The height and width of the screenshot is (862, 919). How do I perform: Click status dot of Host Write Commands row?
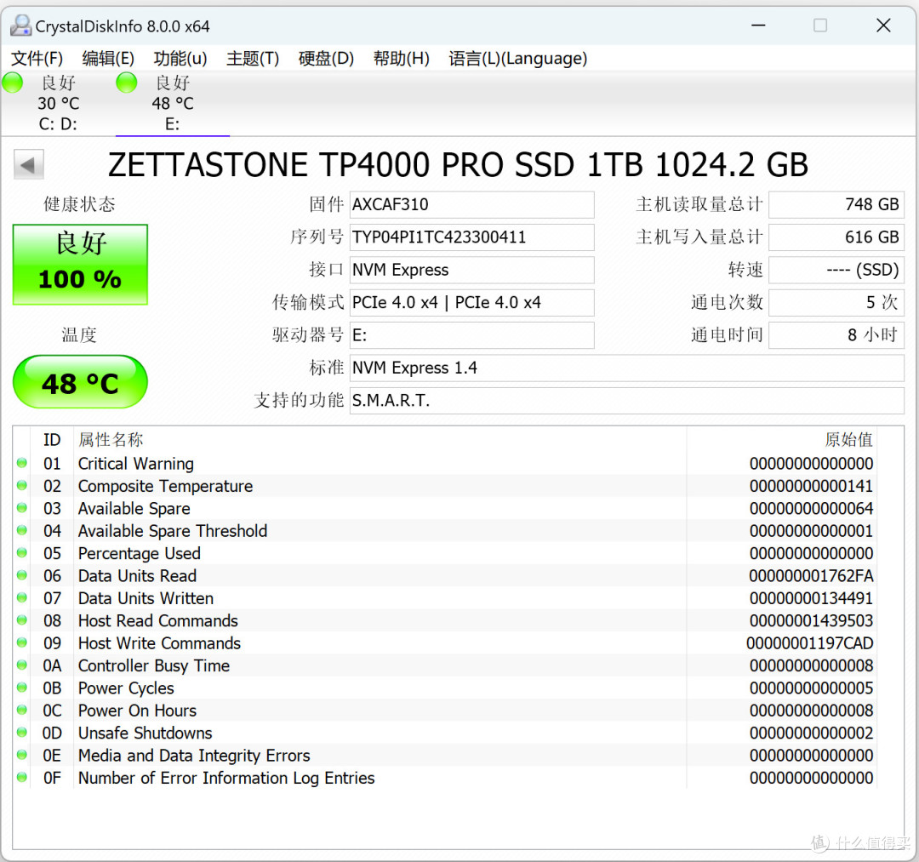click(x=22, y=642)
